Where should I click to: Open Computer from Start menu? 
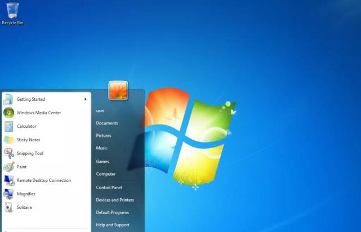[x=106, y=174]
